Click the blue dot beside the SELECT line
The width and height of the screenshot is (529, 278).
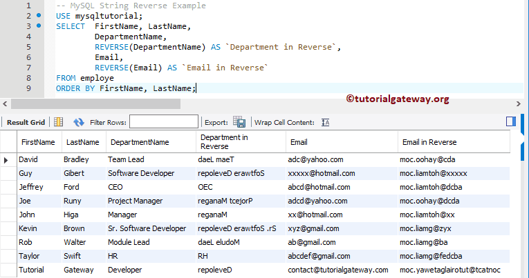(38, 26)
